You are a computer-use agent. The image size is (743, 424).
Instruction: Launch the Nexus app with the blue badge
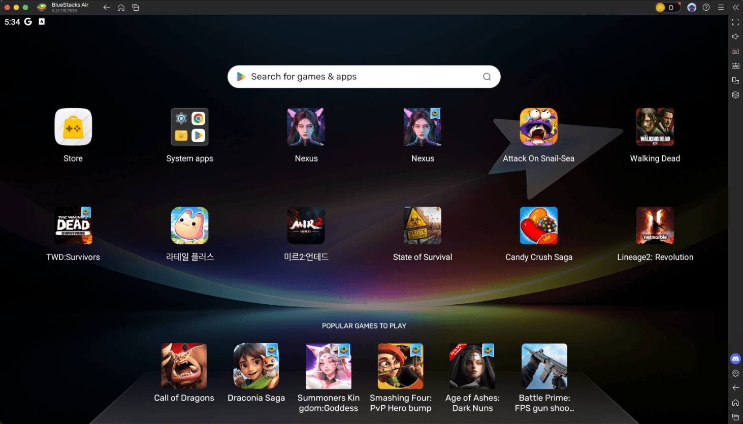[423, 127]
